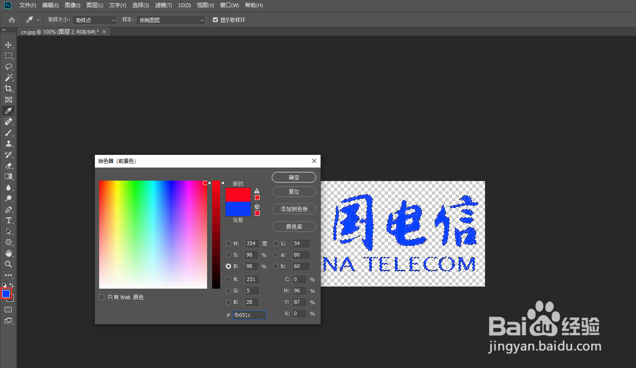
Task: Select the Move tool
Action: point(8,45)
